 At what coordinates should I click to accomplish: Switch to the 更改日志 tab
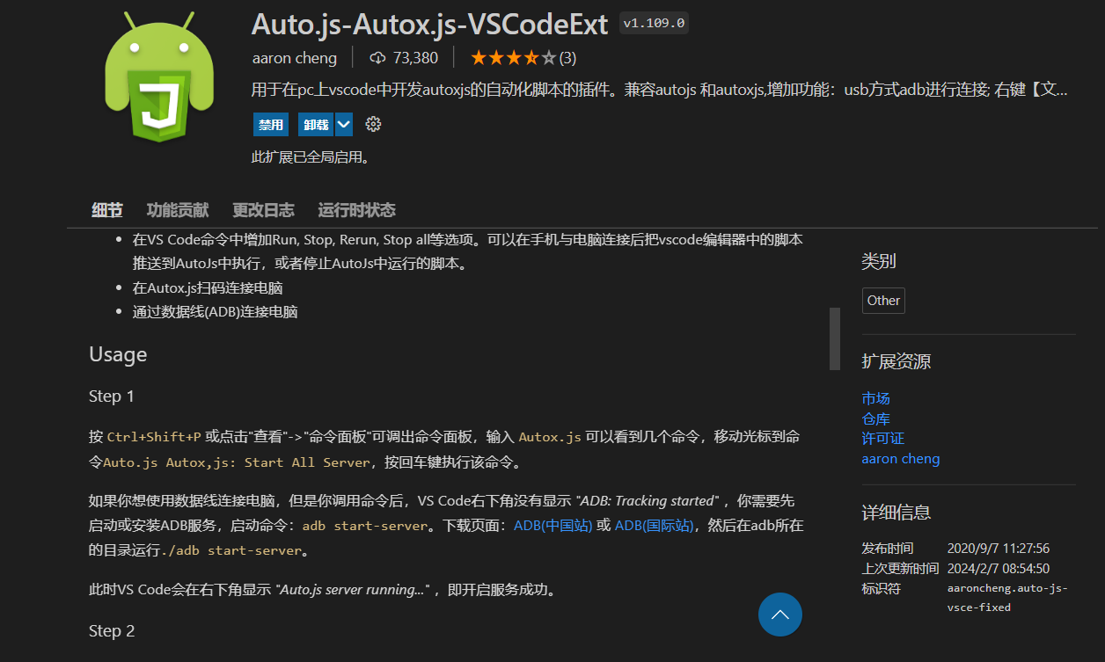coord(263,210)
